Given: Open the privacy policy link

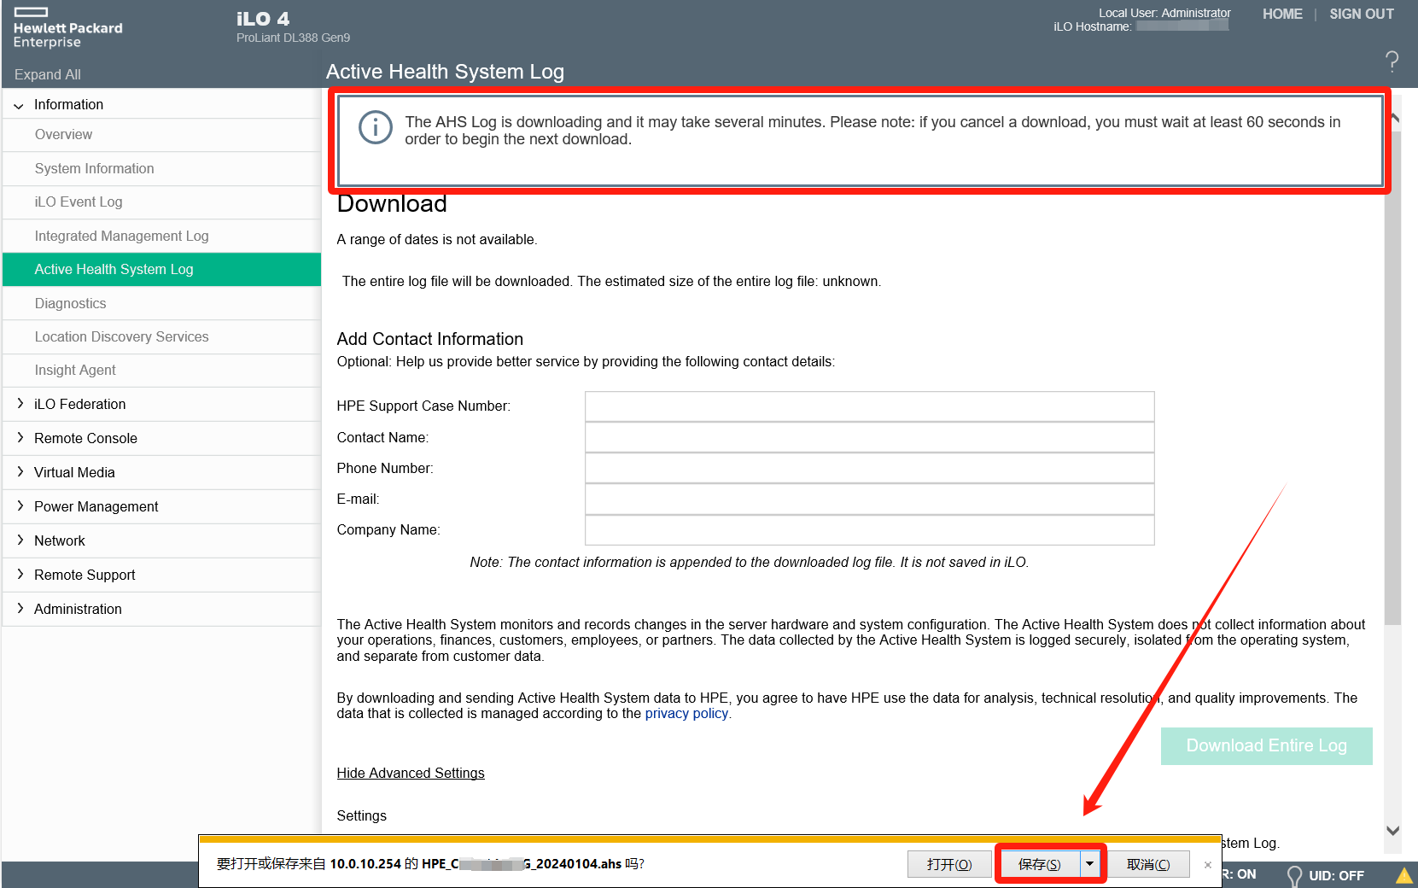Looking at the screenshot, I should 686,714.
